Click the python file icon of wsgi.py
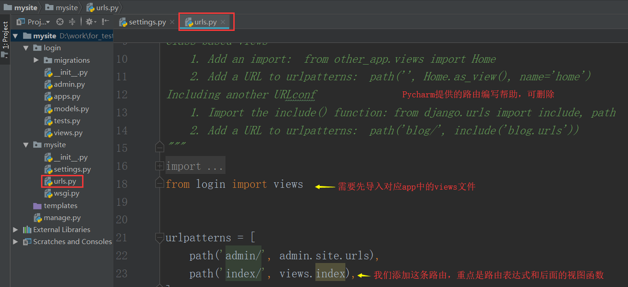 coord(48,193)
